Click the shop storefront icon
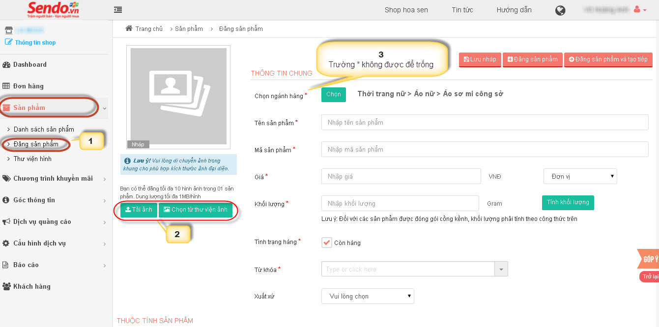659x327 pixels. pyautogui.click(x=8, y=30)
